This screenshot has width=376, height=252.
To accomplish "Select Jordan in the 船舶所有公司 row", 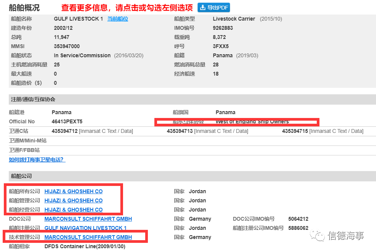I will pyautogui.click(x=197, y=191).
